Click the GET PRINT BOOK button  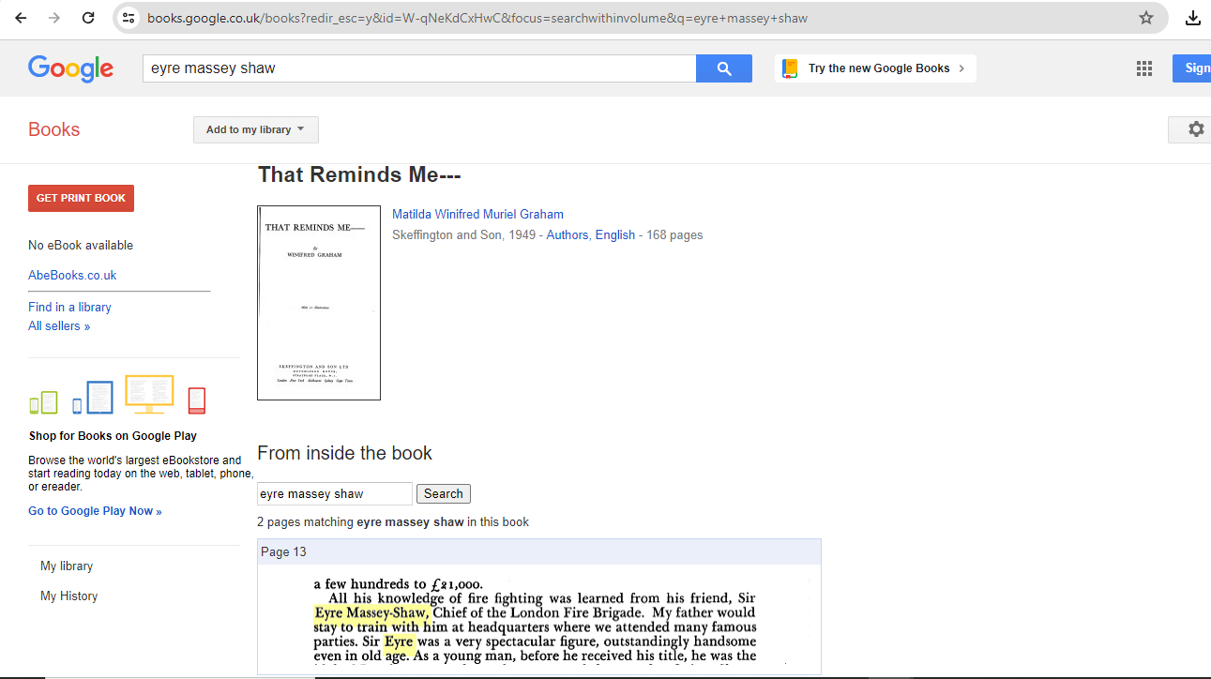tap(81, 198)
